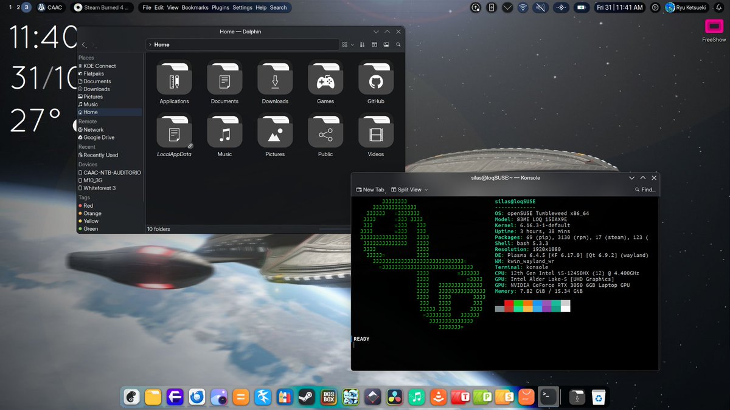Open the Bookmarks menu
Image resolution: width=730 pixels, height=410 pixels.
click(195, 7)
